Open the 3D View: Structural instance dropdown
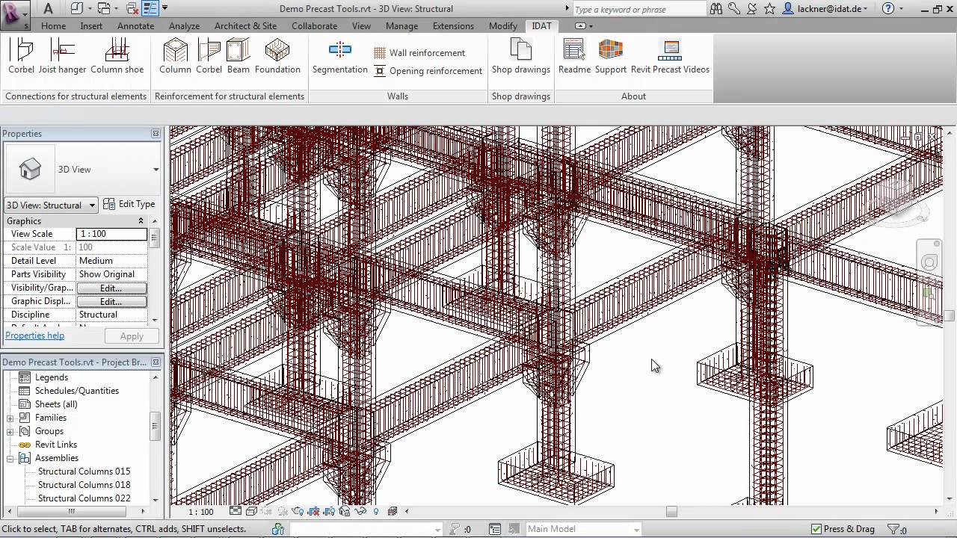Screen dimensions: 957x538 coord(51,205)
